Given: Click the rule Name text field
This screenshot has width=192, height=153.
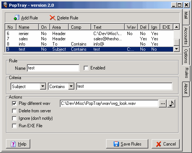Looking at the screenshot, I should [x=53, y=68].
